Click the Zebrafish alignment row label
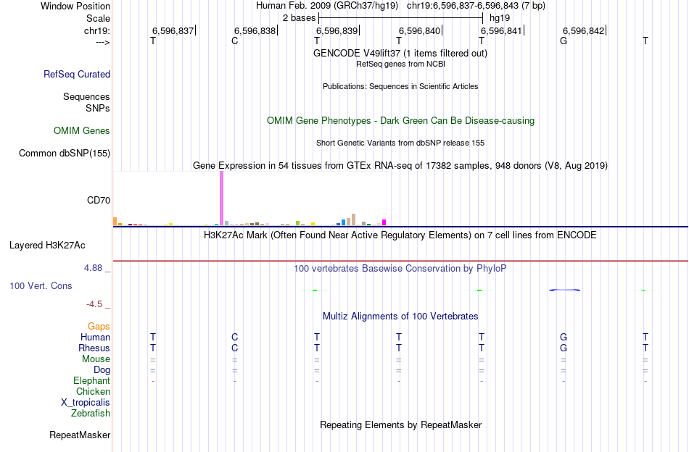 click(91, 414)
